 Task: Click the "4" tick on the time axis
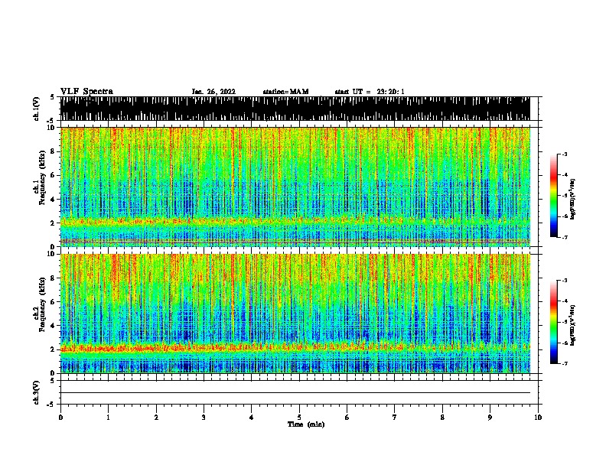tap(252, 417)
